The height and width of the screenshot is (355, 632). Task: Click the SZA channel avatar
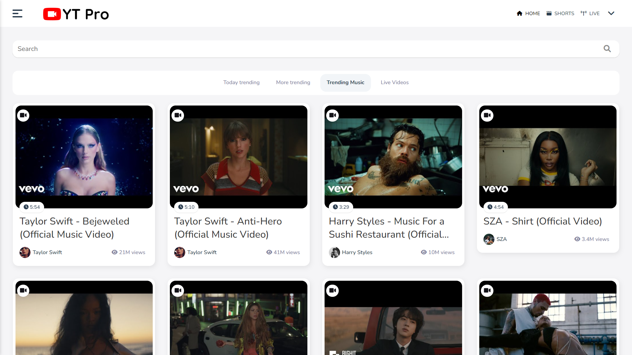click(489, 239)
